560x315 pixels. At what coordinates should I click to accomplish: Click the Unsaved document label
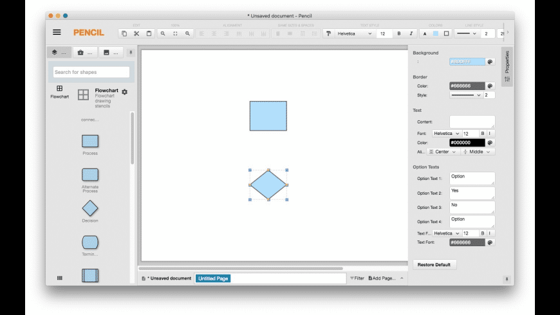pyautogui.click(x=167, y=278)
